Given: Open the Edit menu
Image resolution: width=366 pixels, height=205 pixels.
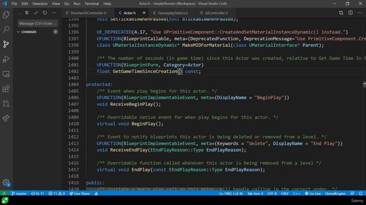Looking at the screenshot, I should [x=25, y=4].
